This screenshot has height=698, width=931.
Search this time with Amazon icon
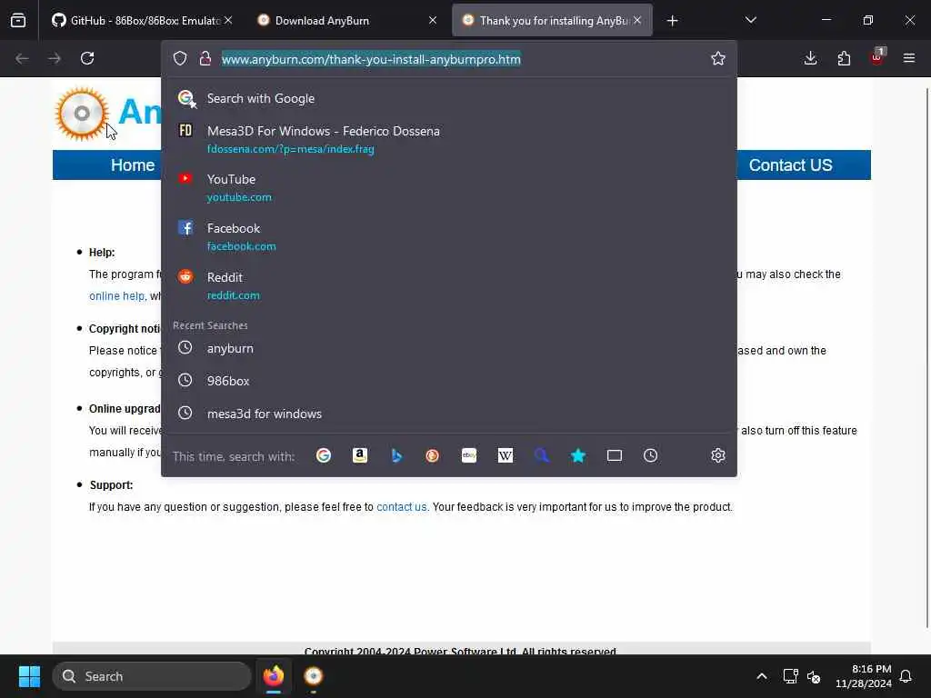360,455
